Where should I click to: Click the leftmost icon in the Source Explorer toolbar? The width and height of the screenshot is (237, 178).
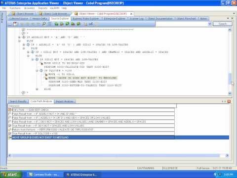click(10, 24)
